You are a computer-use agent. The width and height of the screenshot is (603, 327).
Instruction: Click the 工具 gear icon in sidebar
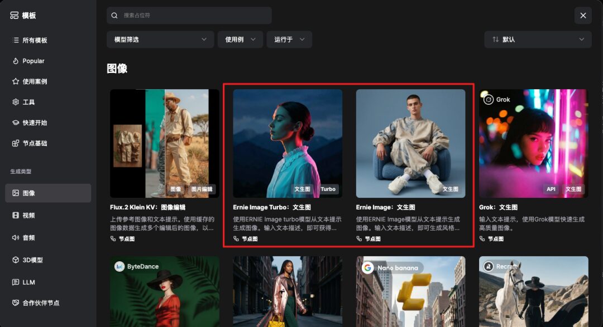16,102
